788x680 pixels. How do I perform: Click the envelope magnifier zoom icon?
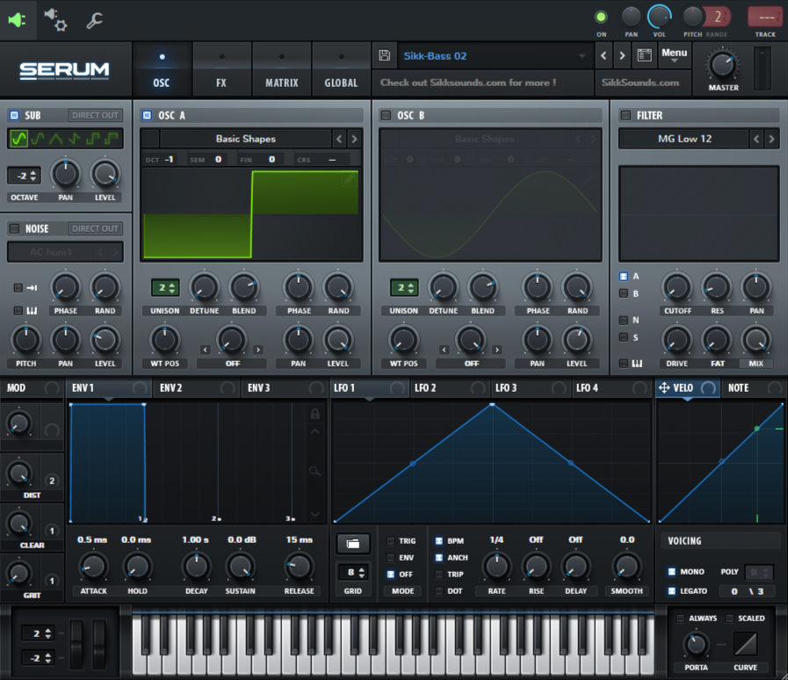click(315, 472)
